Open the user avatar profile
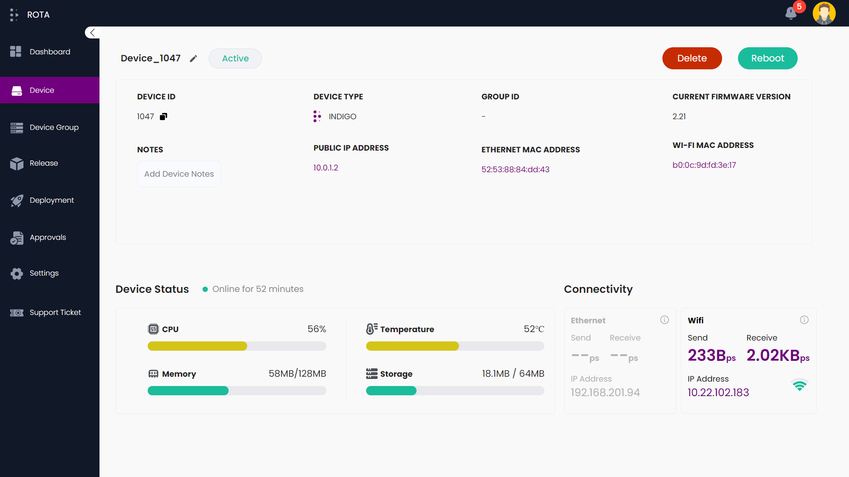849x477 pixels. 824,13
